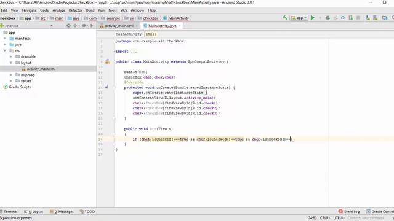Viewport: 394px width, 221px height.
Task: Click the CRLF line separator in status bar
Action: 325,218
